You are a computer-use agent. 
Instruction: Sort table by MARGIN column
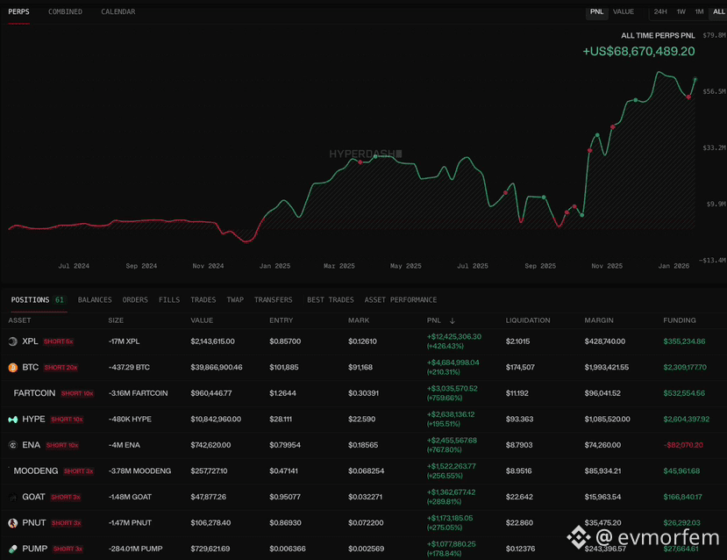click(x=599, y=320)
